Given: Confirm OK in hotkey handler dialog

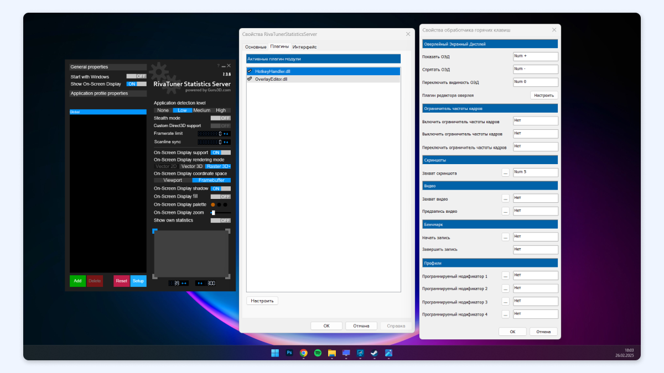Looking at the screenshot, I should (x=512, y=332).
